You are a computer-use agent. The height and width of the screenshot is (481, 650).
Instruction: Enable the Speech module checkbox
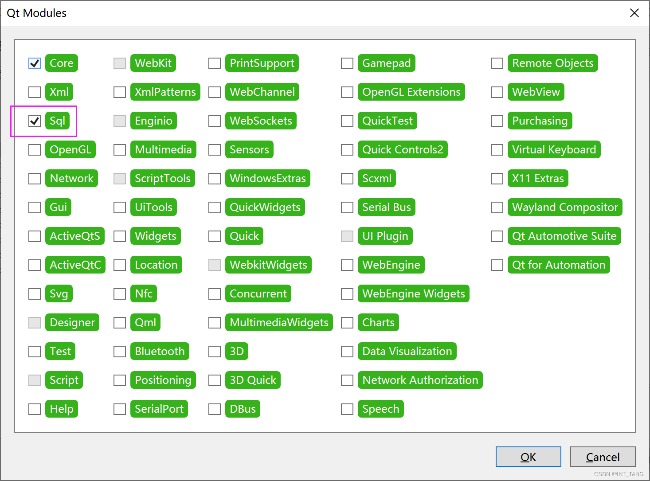tap(347, 409)
